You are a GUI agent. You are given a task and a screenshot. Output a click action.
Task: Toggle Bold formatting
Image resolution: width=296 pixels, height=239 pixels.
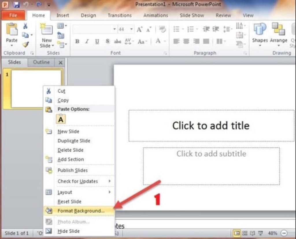pos(77,41)
